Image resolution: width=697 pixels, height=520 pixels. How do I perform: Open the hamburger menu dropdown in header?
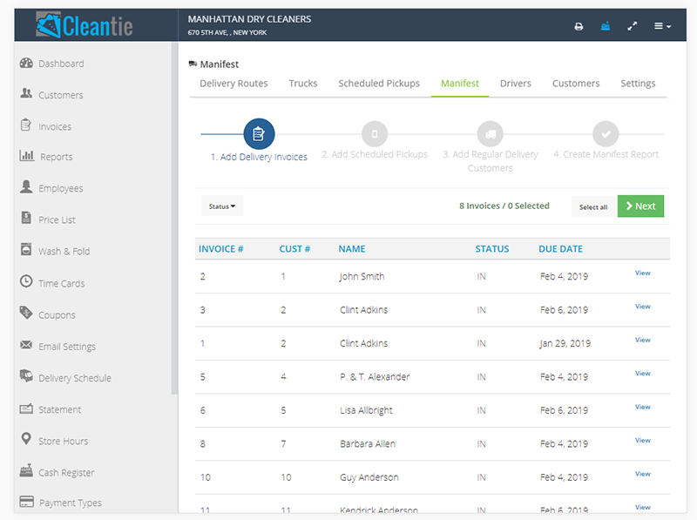662,26
